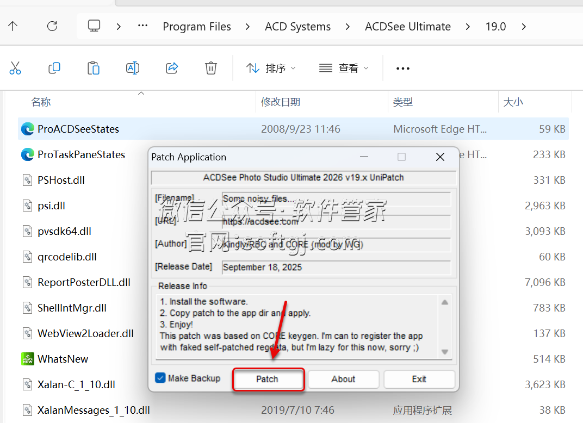Click the pvsdk64.dll file icon

[x=28, y=231]
